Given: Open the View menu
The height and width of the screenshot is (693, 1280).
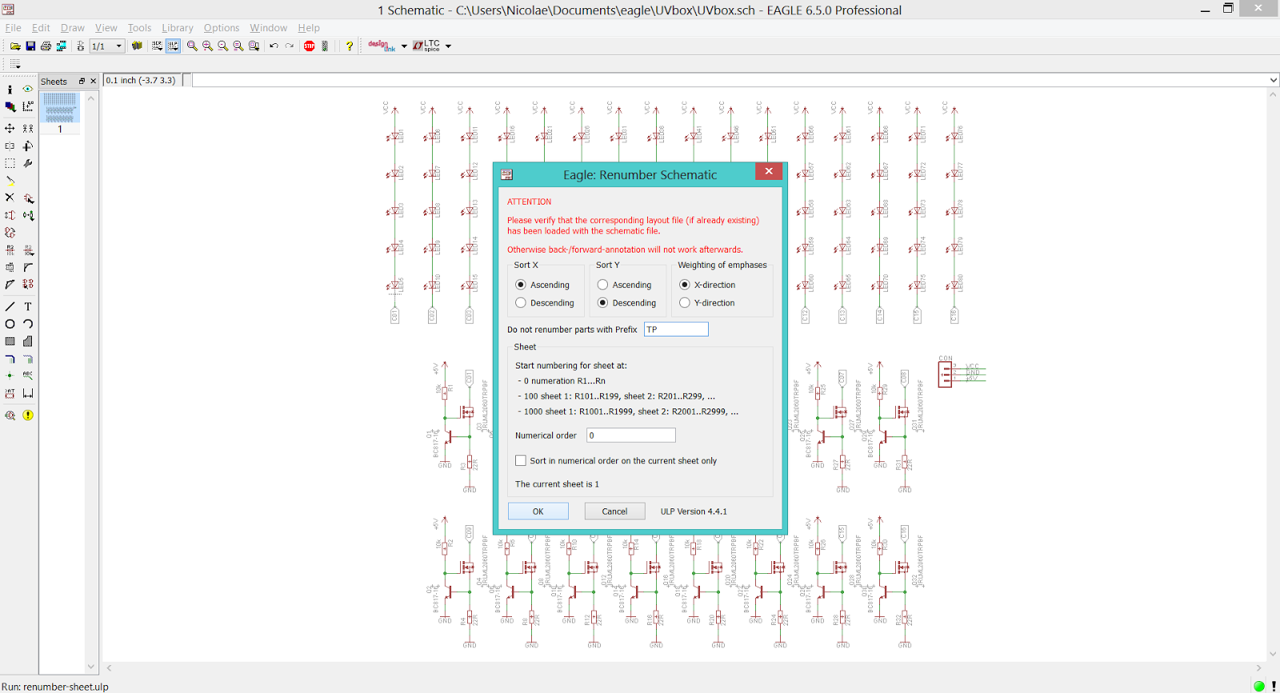Looking at the screenshot, I should (x=106, y=28).
